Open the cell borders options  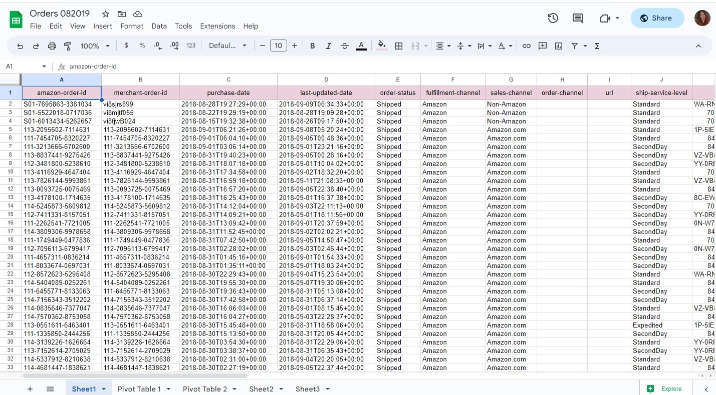pos(399,46)
